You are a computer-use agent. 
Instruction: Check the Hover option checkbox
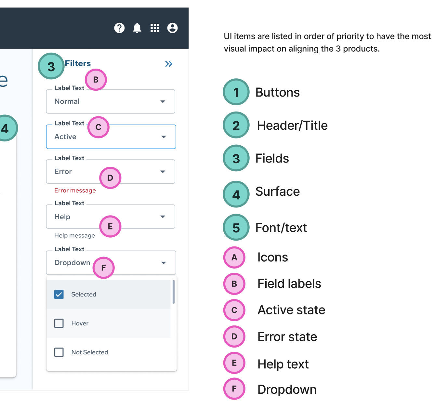point(59,323)
